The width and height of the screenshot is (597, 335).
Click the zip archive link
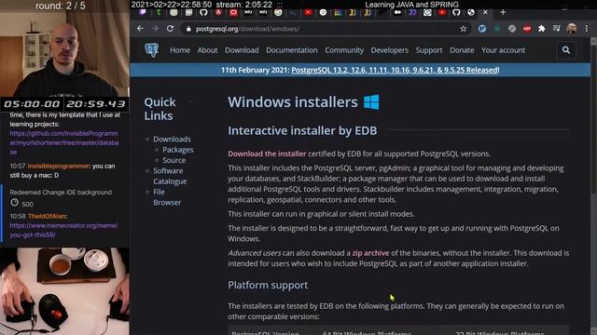(370, 253)
